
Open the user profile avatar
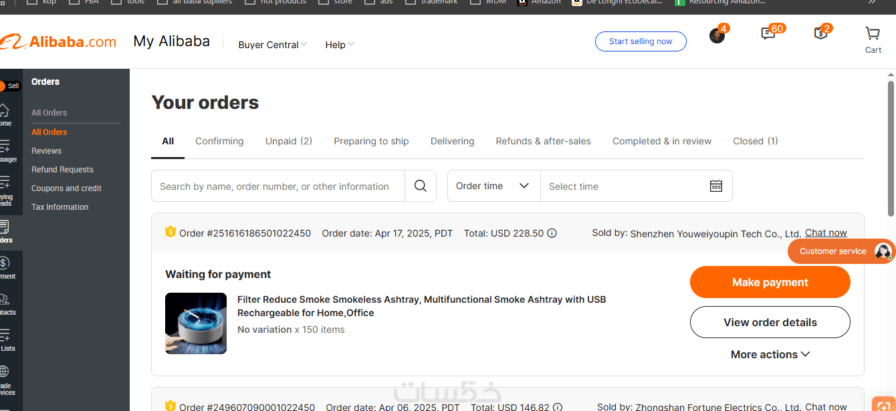click(717, 35)
